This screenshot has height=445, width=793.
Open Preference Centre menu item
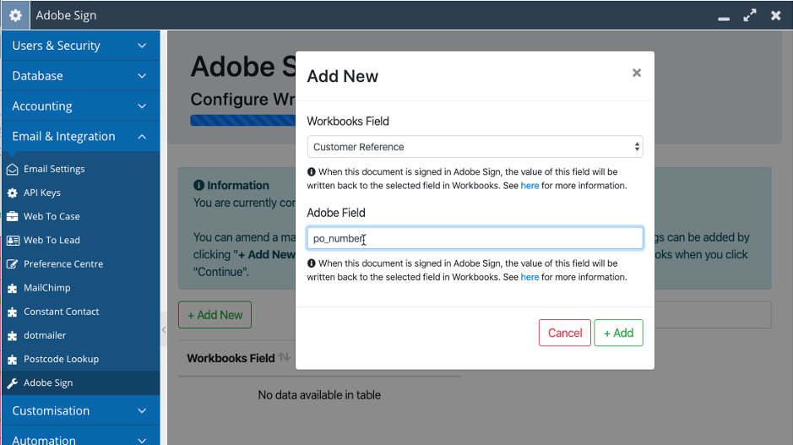click(63, 264)
